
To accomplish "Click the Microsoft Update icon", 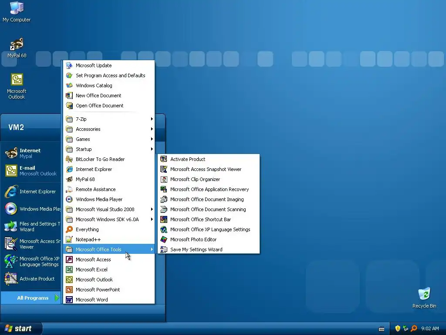I will coord(69,65).
